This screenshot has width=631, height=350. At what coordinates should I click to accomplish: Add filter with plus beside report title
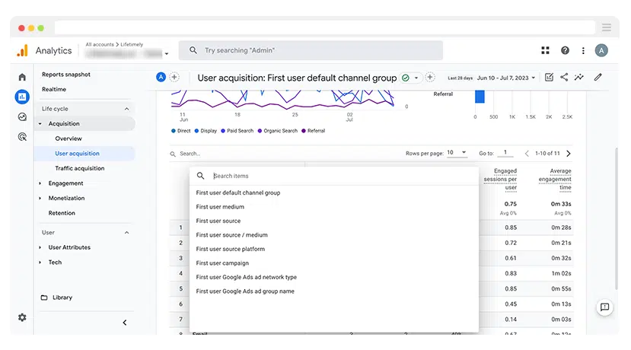[x=430, y=77]
